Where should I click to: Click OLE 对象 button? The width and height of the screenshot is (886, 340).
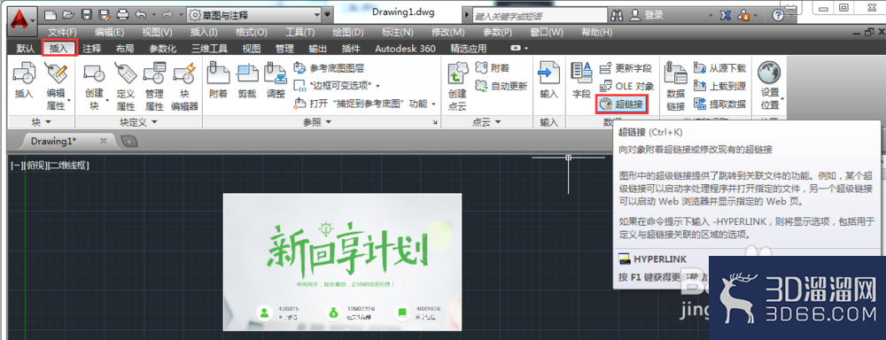626,86
